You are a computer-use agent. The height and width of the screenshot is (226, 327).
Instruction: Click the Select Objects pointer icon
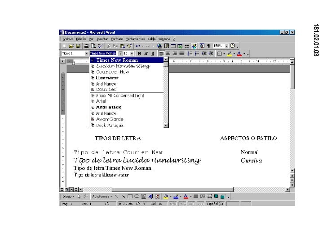point(79,196)
